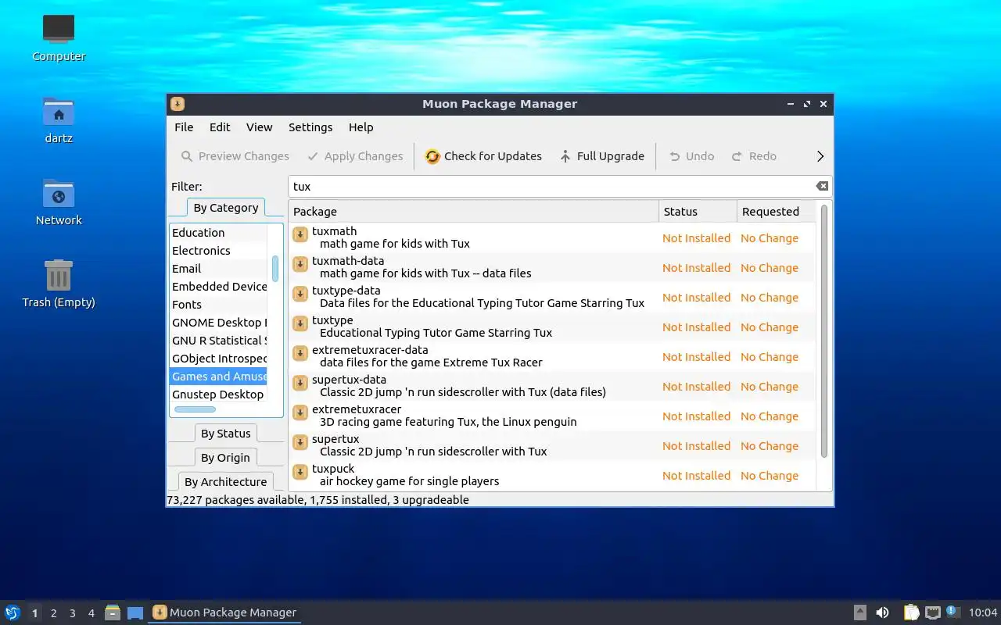The image size is (1001, 625).
Task: Select the Fonts category
Action: point(219,305)
